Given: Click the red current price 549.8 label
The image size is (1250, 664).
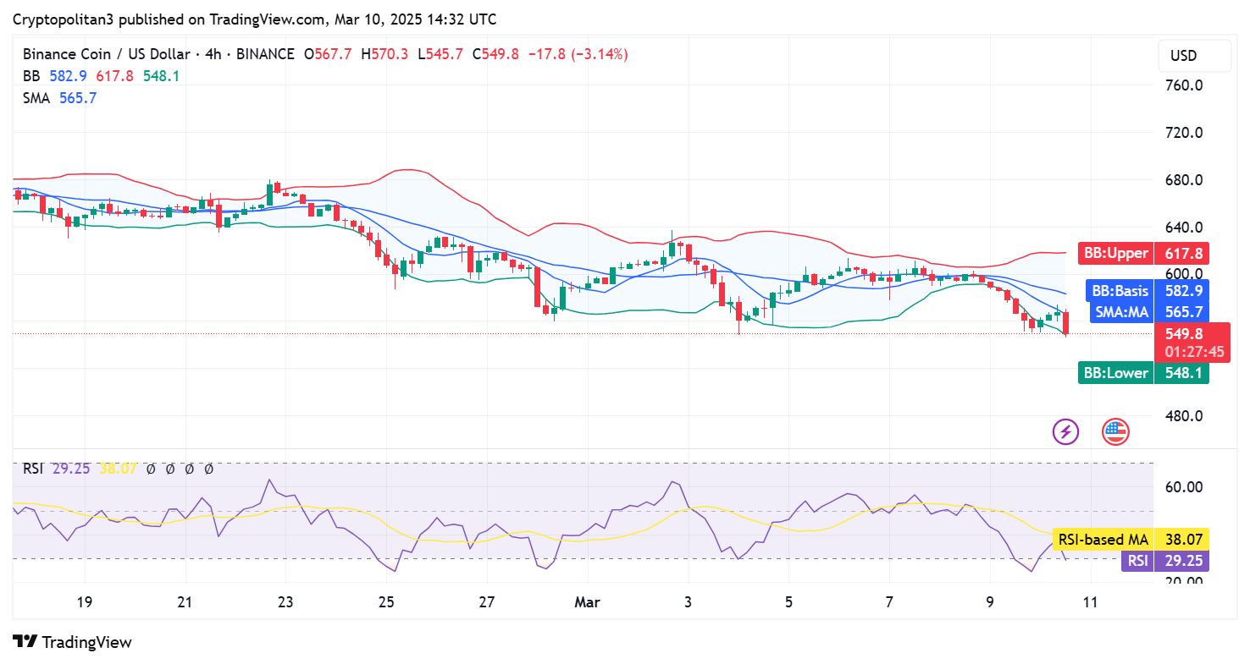Looking at the screenshot, I should point(1192,334).
